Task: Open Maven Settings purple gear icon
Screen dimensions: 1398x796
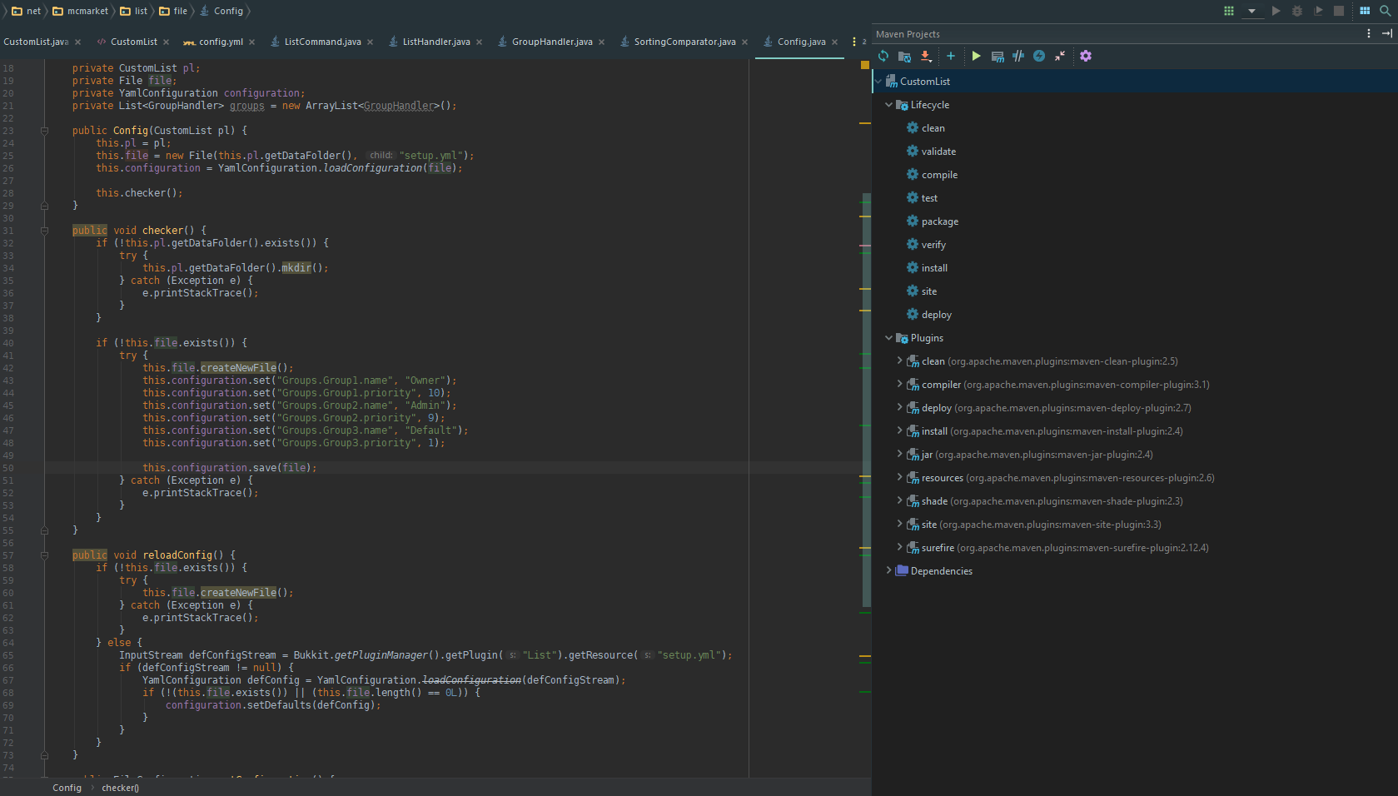Action: [x=1086, y=56]
